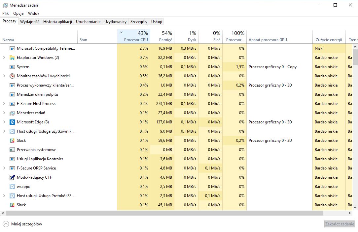Screen dimensions: 358x232
Task: Expand the Eksplorator Windows (2) group
Action: (4, 58)
